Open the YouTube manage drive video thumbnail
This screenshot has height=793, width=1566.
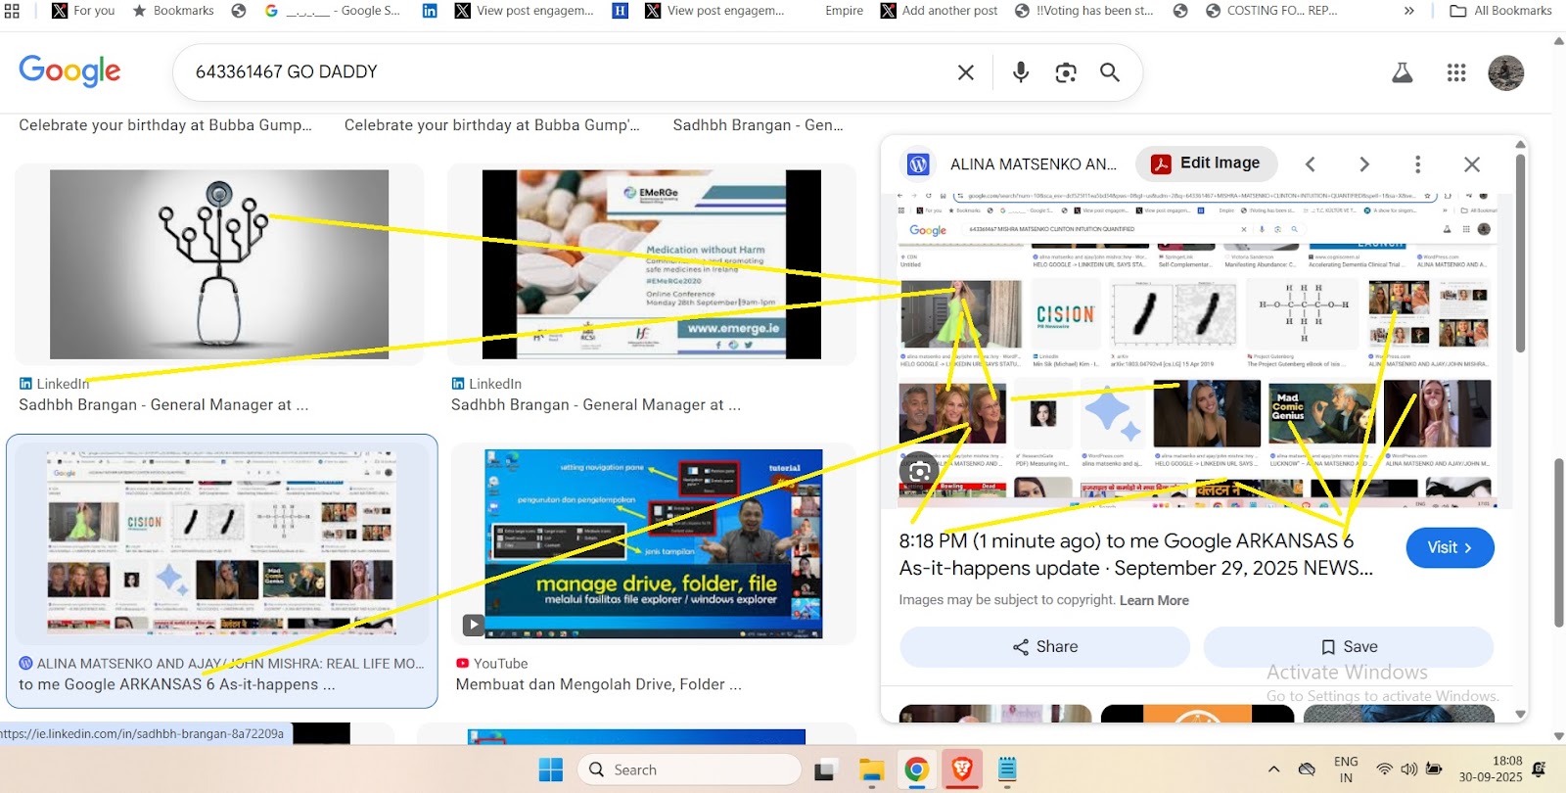coord(653,544)
